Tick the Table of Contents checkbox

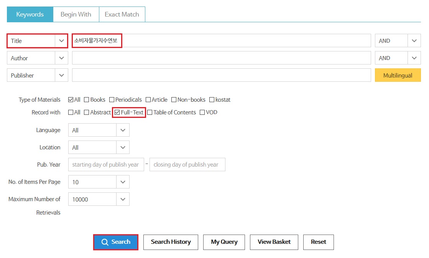pyautogui.click(x=150, y=112)
